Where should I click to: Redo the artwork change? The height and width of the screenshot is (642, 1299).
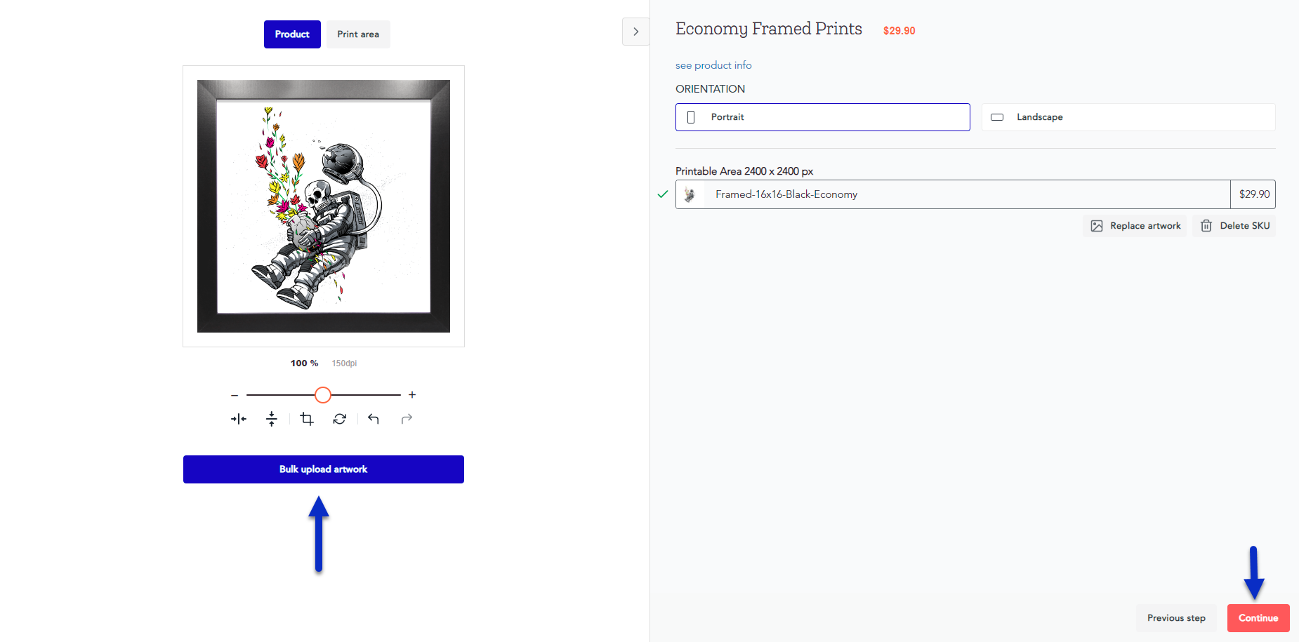[x=407, y=419]
